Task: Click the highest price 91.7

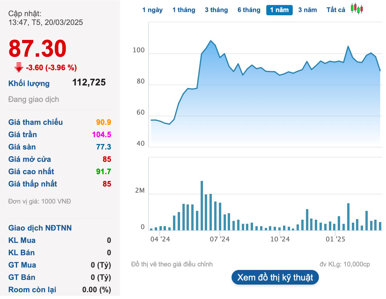Action: [x=104, y=172]
